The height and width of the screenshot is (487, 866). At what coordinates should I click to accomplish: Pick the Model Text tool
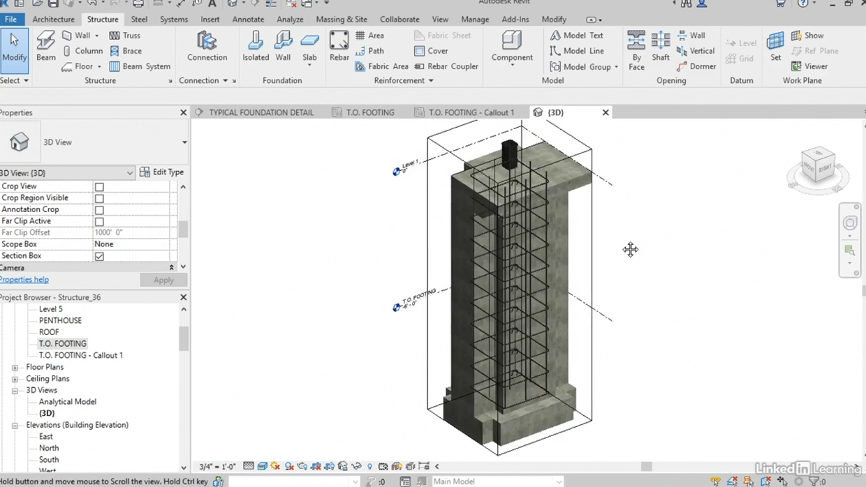coord(576,35)
